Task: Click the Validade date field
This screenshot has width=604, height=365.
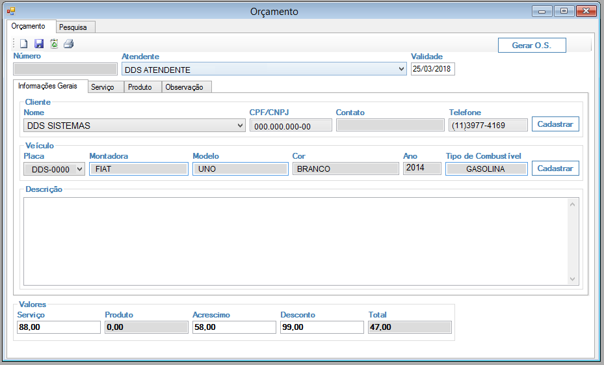Action: 432,69
